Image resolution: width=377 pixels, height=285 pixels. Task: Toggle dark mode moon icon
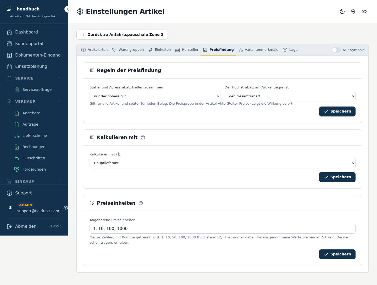point(342,12)
